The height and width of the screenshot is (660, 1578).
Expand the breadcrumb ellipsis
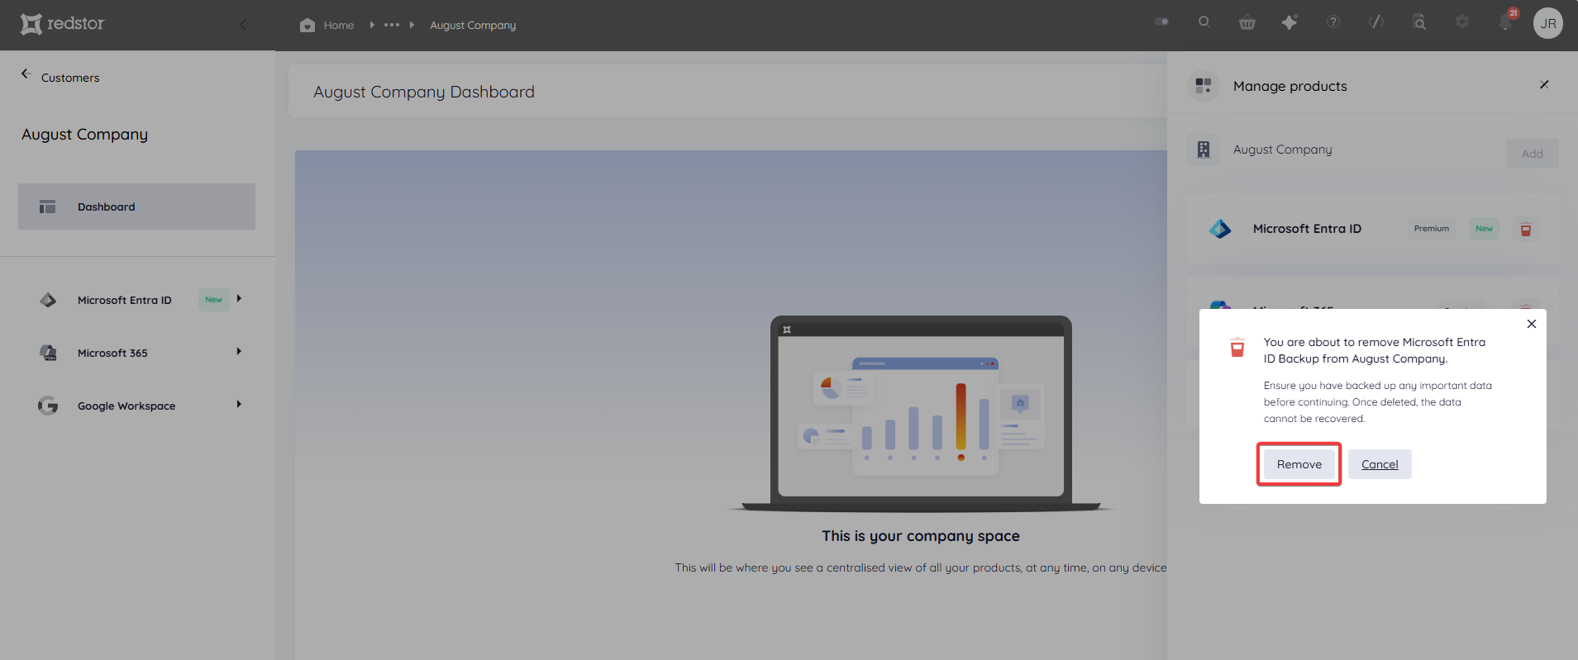392,25
